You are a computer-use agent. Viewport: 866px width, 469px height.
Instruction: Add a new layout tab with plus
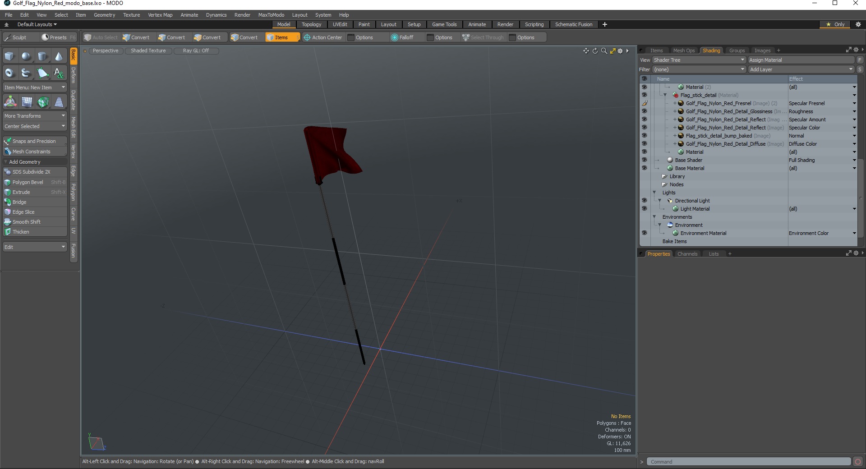click(605, 24)
